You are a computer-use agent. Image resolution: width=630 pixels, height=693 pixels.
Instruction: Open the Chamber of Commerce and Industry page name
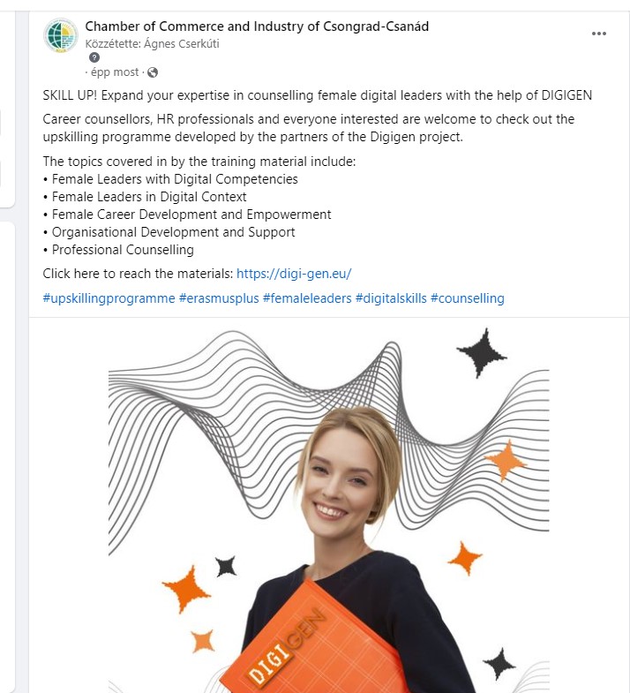[257, 26]
